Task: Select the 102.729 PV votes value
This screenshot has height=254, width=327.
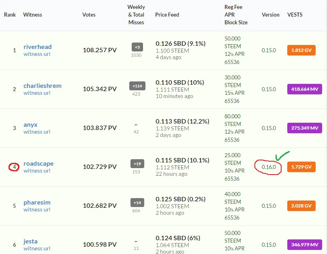Action: (100, 167)
